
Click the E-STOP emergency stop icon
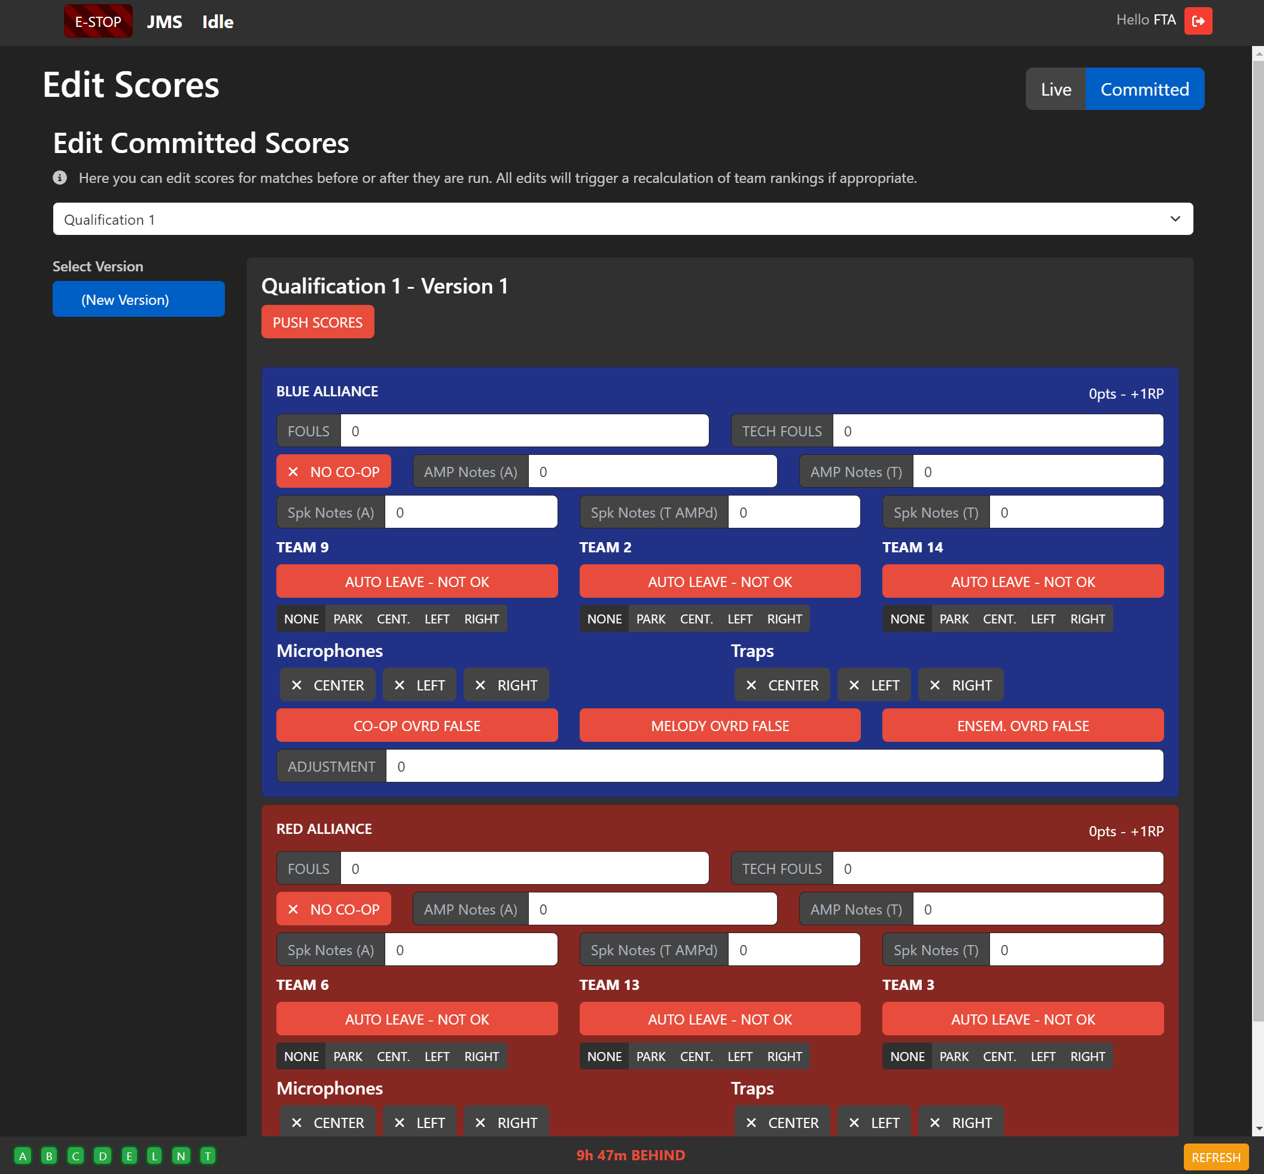click(98, 19)
